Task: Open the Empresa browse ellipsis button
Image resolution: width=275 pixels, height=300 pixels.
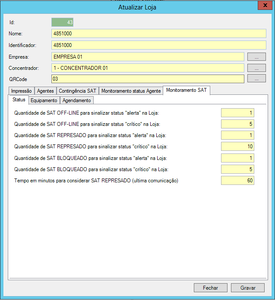Action: click(x=256, y=56)
